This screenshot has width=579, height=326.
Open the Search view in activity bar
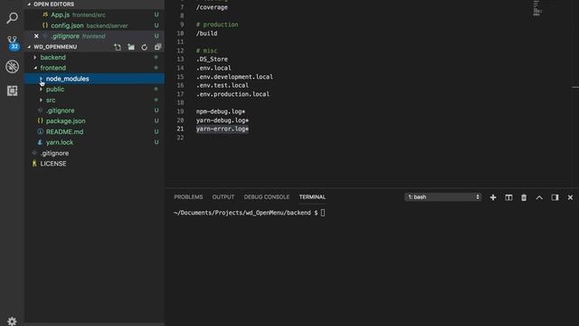(x=12, y=17)
